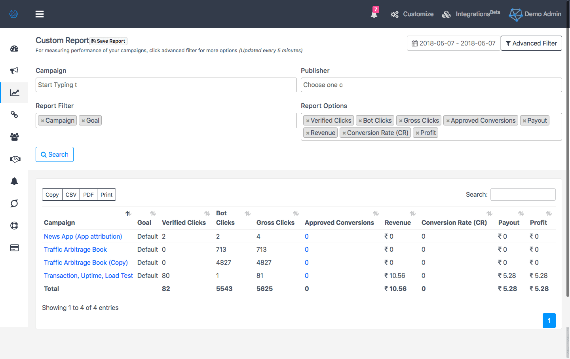Remove Conversion Rate (CR) report option
This screenshot has width=570, height=359.
click(344, 133)
